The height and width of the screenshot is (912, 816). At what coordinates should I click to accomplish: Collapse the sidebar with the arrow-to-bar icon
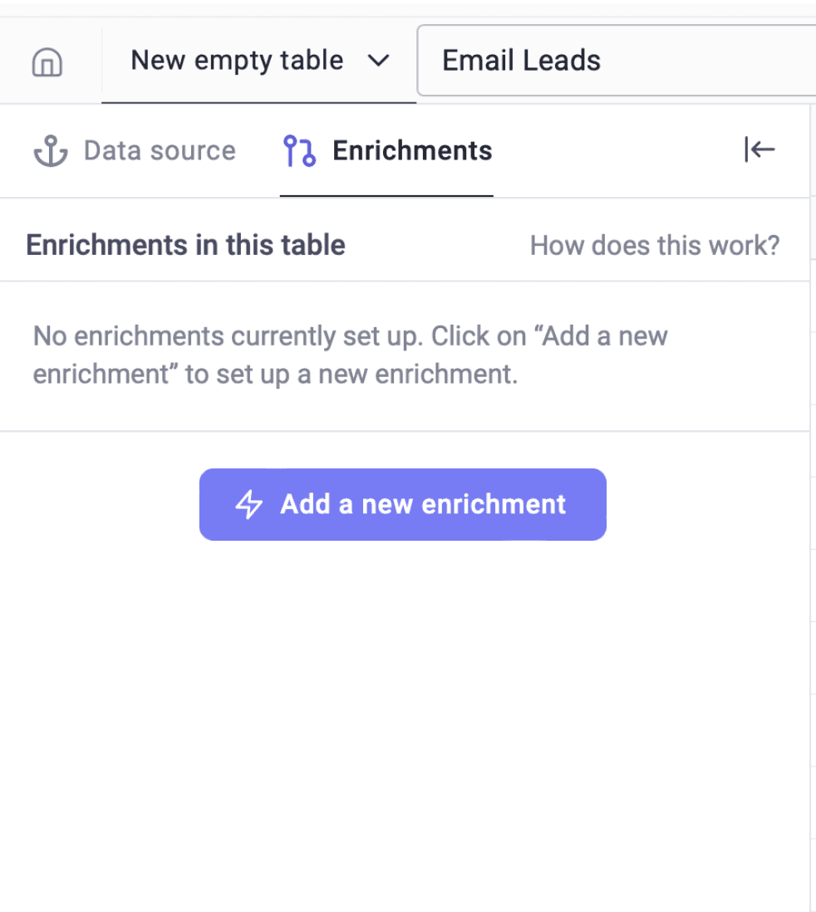[759, 150]
